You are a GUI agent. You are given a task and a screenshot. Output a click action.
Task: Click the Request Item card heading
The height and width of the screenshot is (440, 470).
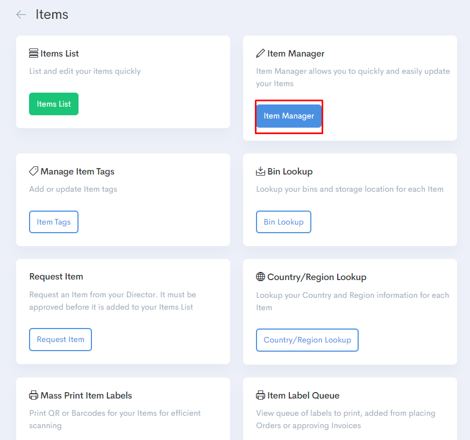[x=56, y=276]
